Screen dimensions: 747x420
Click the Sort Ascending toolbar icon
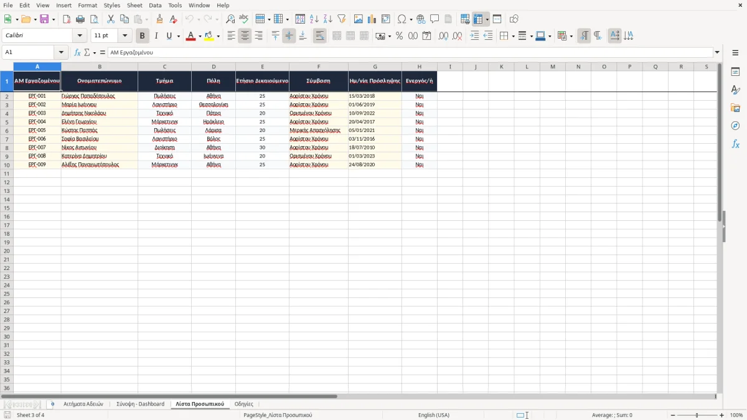[314, 19]
